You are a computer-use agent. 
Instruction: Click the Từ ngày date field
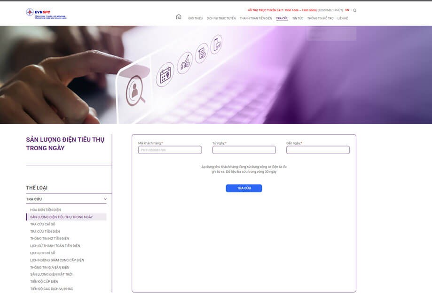(244, 150)
